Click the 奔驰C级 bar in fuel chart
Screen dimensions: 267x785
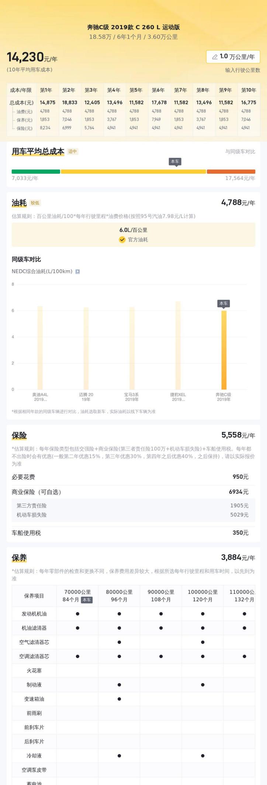tap(224, 350)
